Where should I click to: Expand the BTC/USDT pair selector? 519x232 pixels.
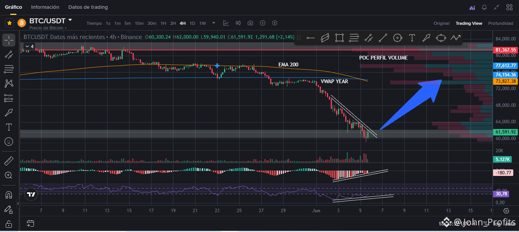pos(70,20)
